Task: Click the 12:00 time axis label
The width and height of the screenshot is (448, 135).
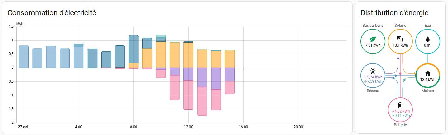Action: click(x=188, y=127)
